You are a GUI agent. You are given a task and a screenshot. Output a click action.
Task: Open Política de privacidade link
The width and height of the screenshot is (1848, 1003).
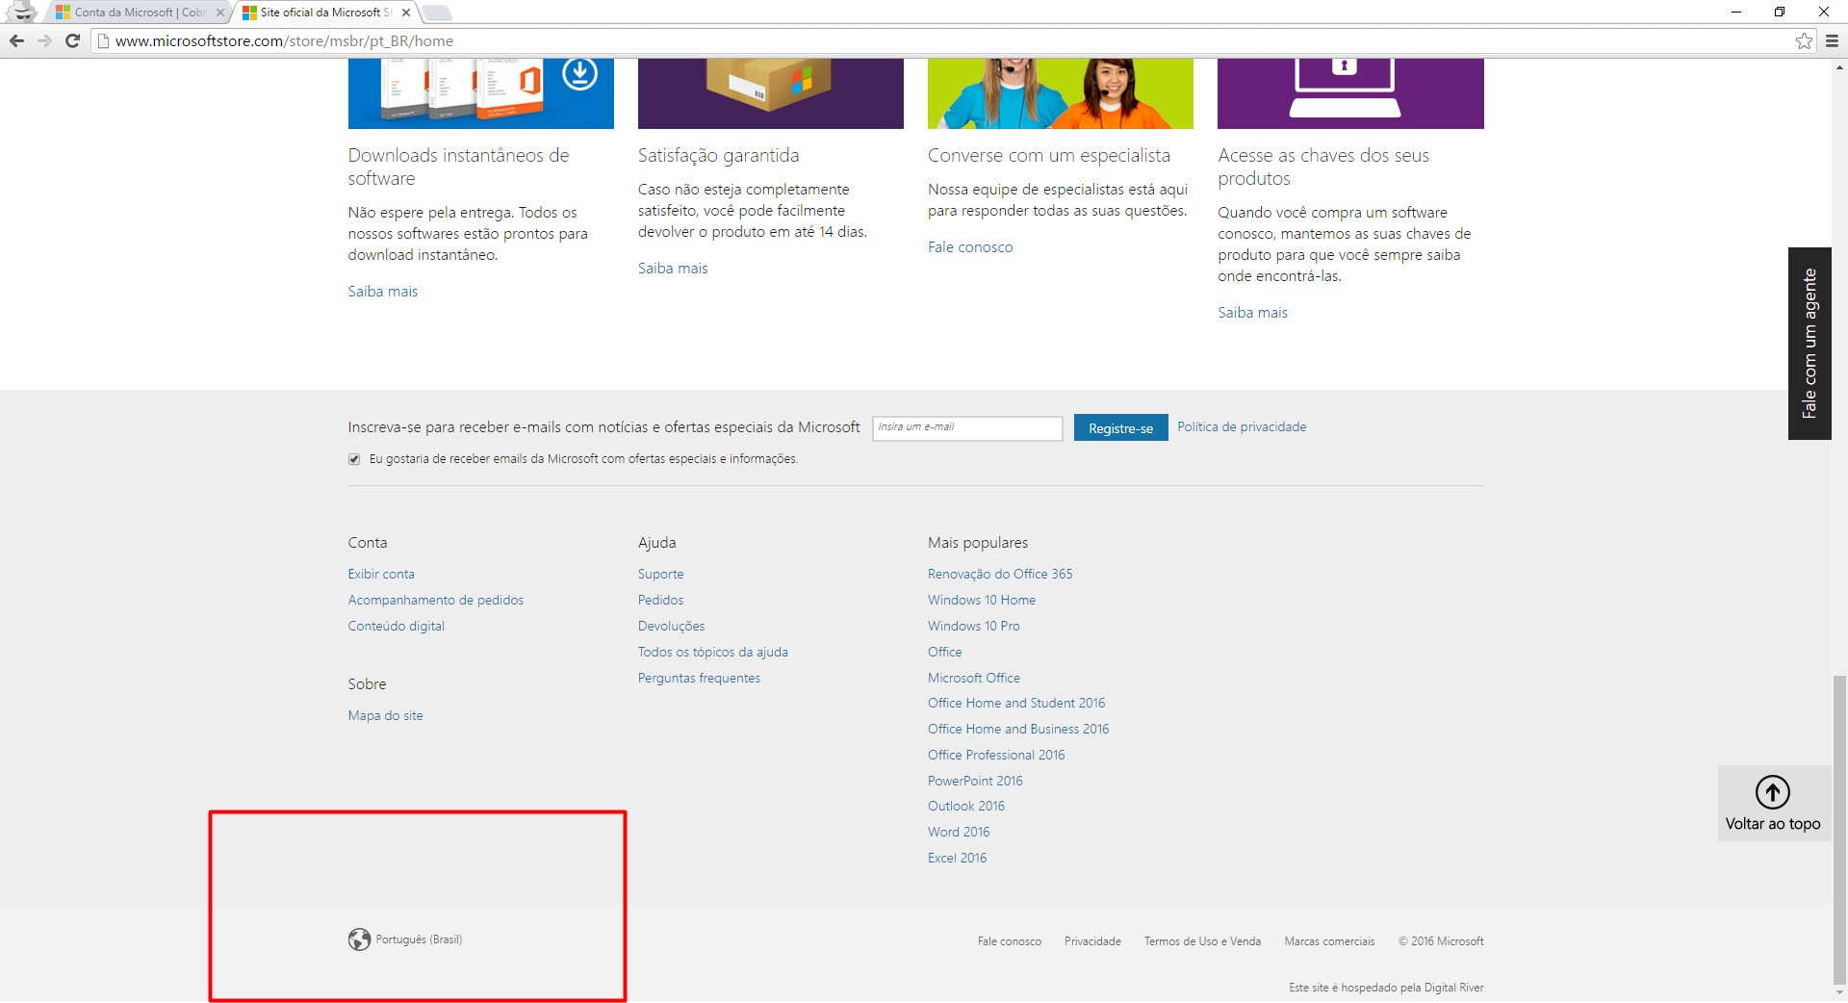[1242, 426]
